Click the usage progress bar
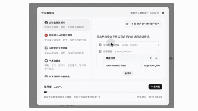This screenshot has height=111, width=198. tap(103, 92)
